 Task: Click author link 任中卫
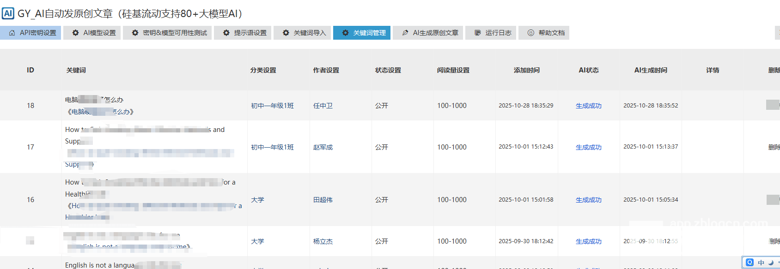click(x=323, y=106)
